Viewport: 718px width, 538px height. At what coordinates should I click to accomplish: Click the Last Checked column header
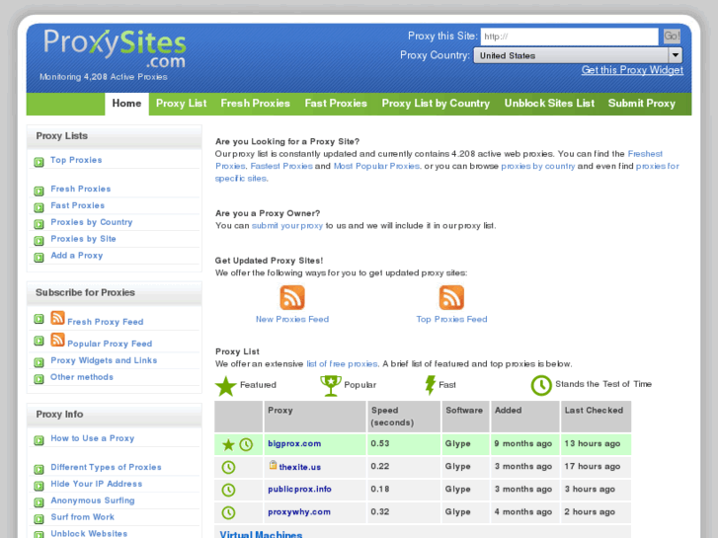pos(596,417)
